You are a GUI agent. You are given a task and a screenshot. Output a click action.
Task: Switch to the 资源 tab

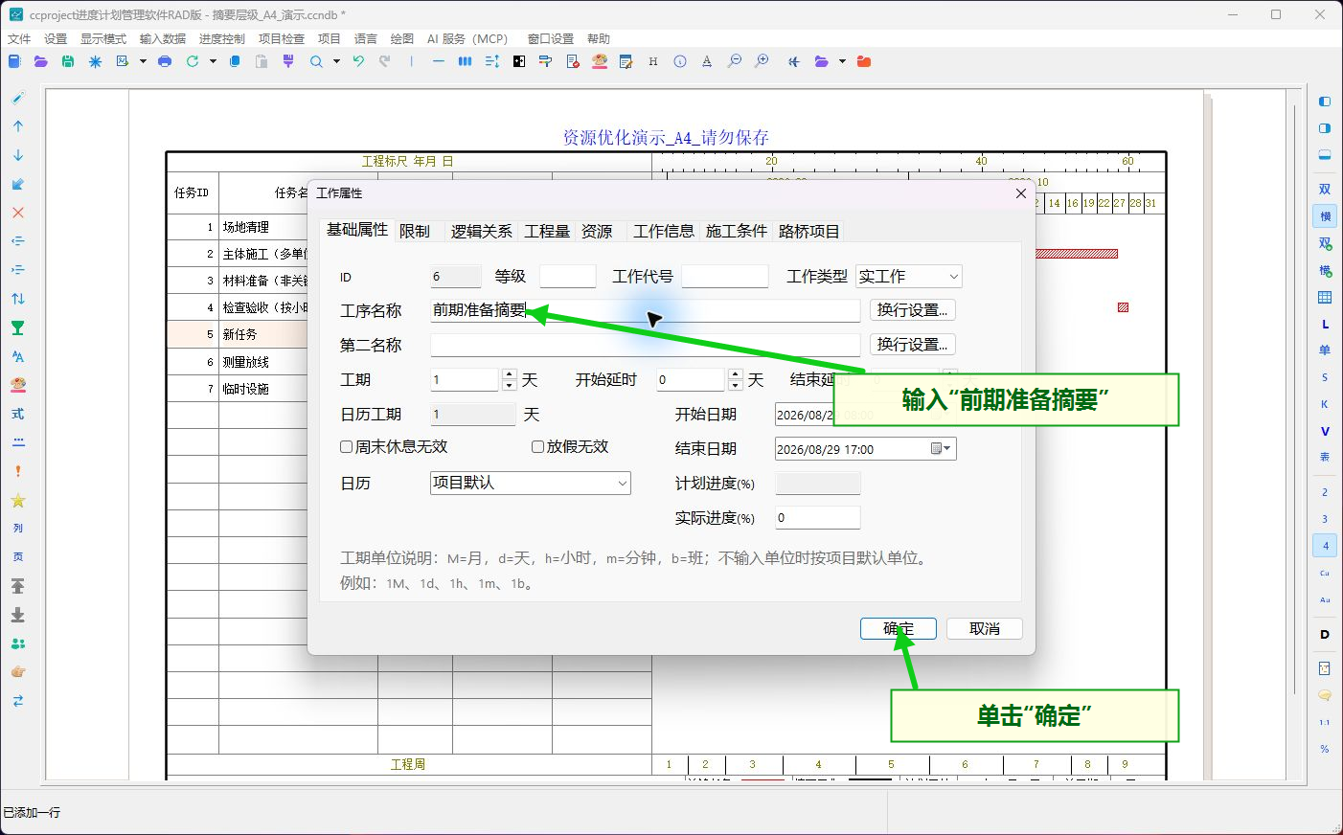(597, 231)
